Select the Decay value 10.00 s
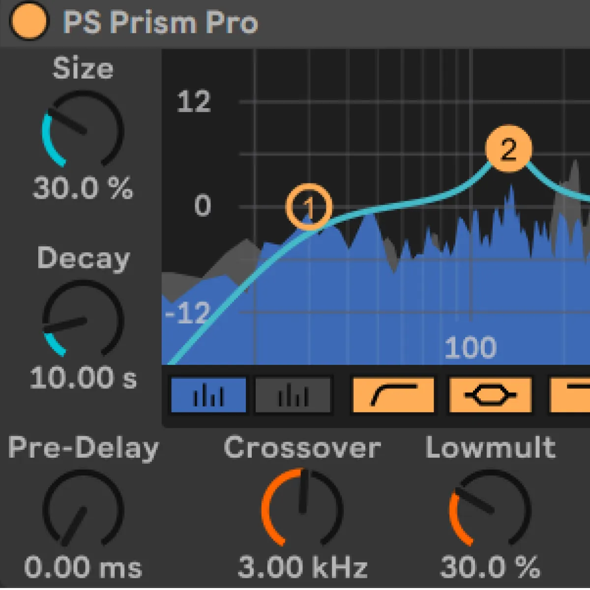Image resolution: width=590 pixels, height=590 pixels. pos(83,378)
